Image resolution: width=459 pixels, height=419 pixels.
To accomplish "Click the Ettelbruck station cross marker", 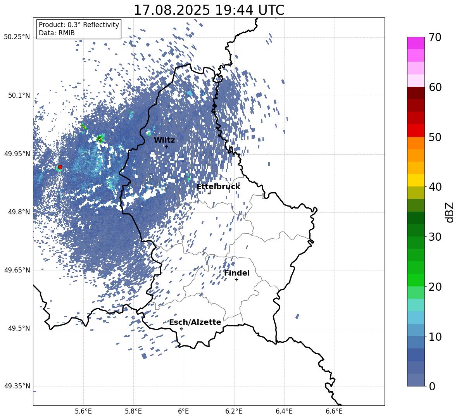I will [209, 193].
